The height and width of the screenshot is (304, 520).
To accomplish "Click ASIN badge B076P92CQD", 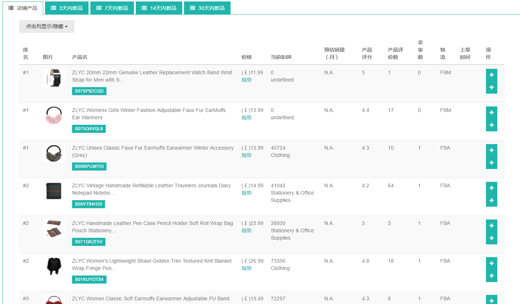I will click(x=89, y=91).
